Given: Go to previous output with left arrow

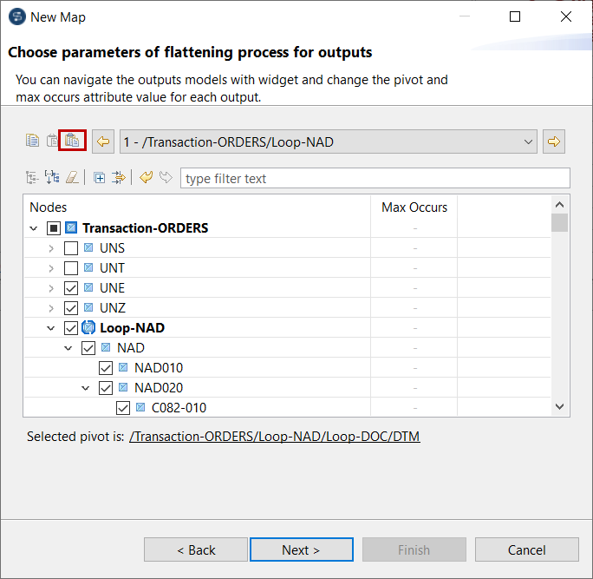Looking at the screenshot, I should (x=103, y=141).
